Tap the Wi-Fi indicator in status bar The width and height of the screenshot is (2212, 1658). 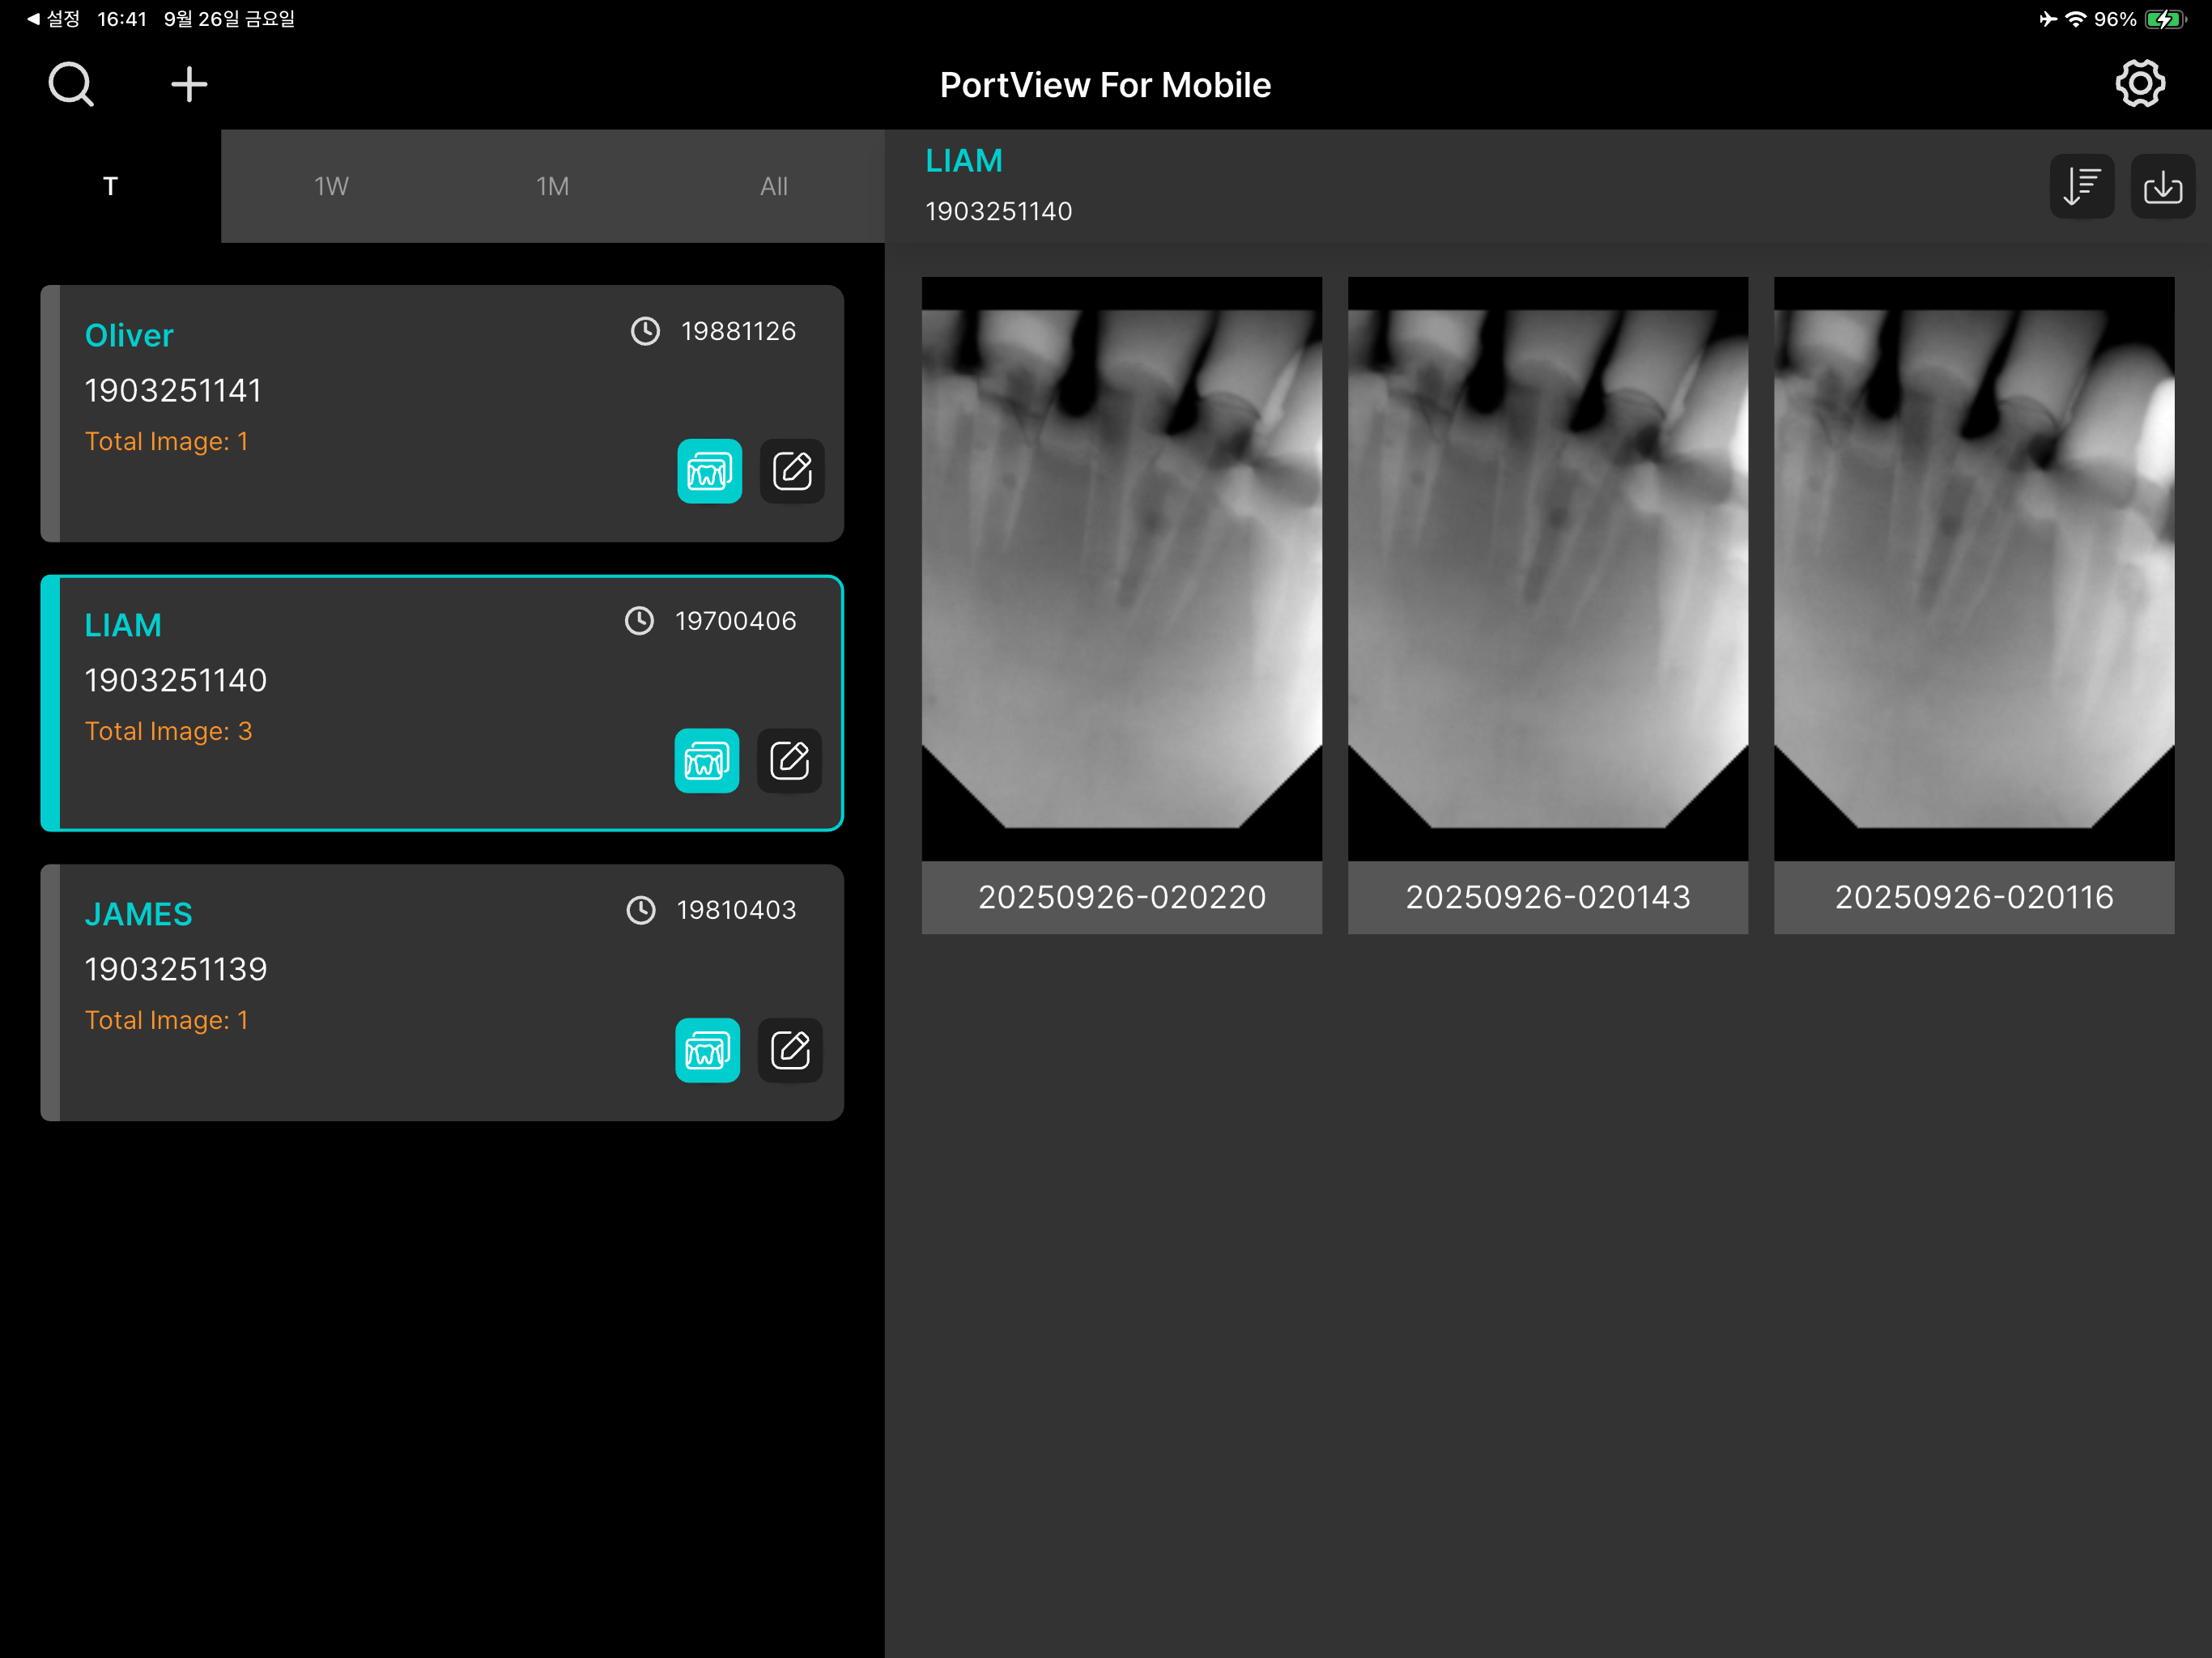click(x=2075, y=19)
